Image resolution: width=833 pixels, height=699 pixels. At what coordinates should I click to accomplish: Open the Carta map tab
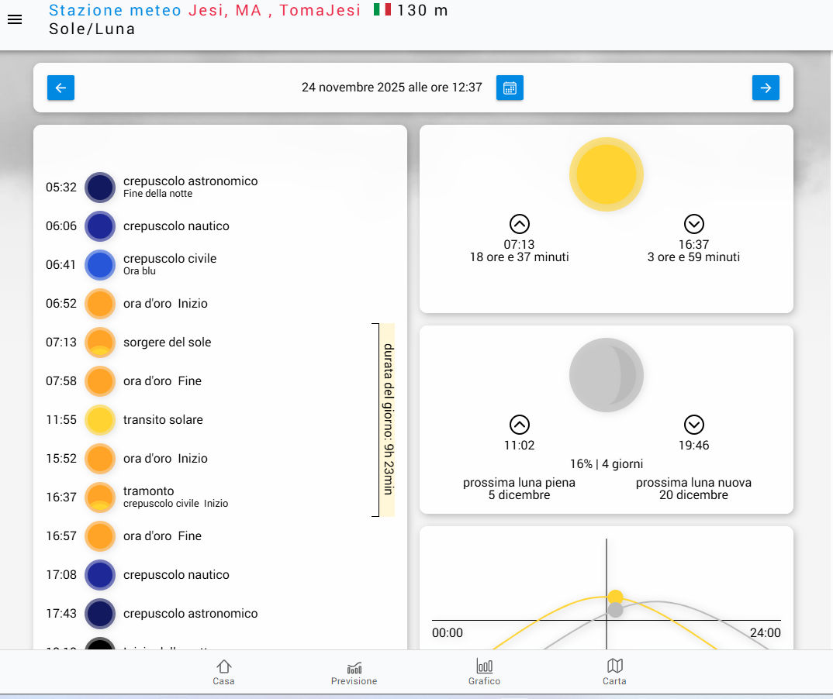tap(614, 672)
